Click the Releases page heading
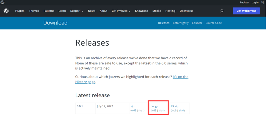 (x=92, y=43)
